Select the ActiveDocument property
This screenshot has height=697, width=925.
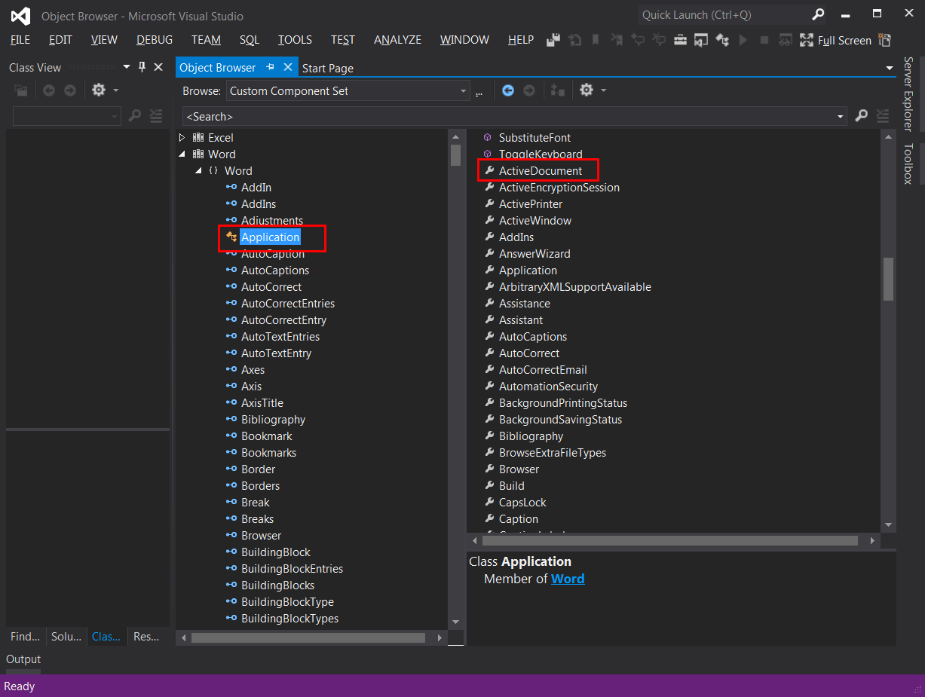coord(541,171)
